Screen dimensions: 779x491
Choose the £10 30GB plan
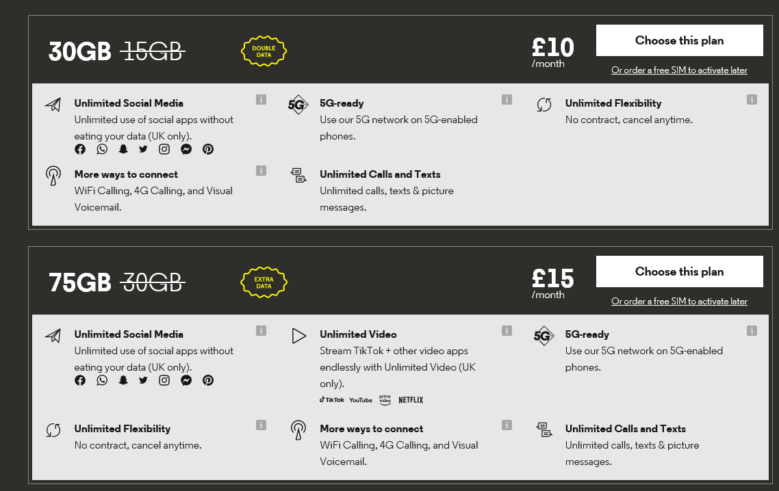[679, 40]
